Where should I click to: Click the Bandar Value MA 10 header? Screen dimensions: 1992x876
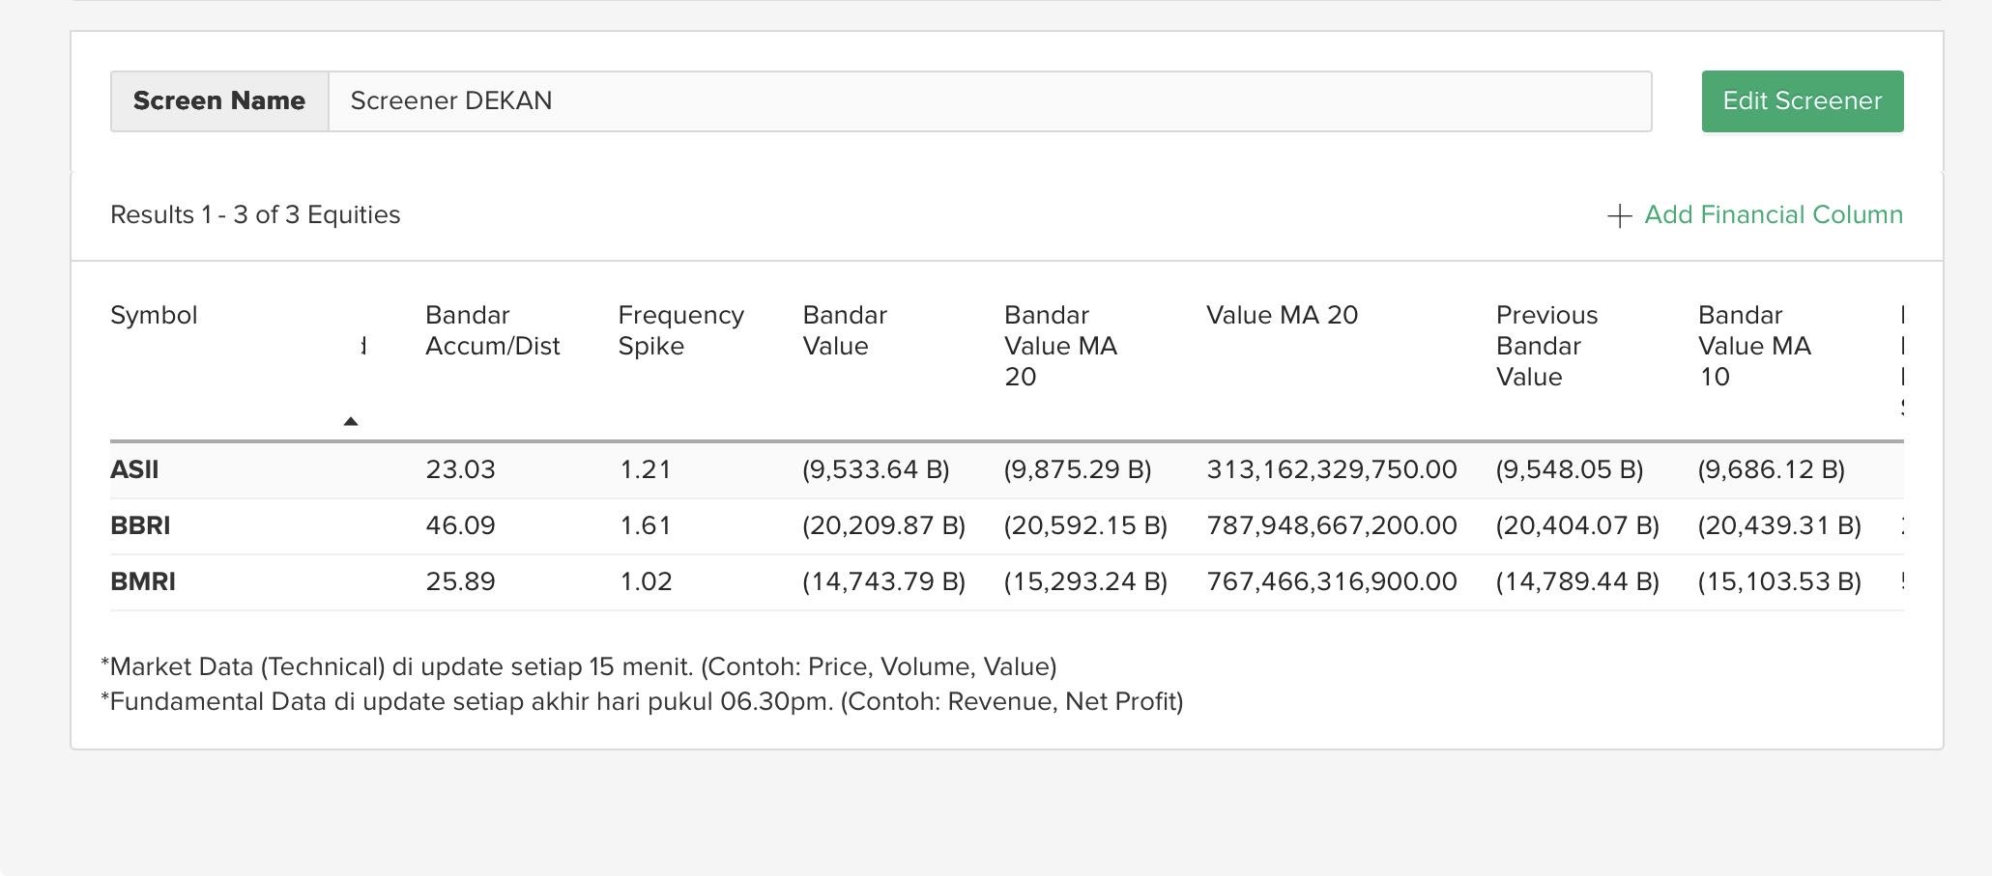[1753, 346]
